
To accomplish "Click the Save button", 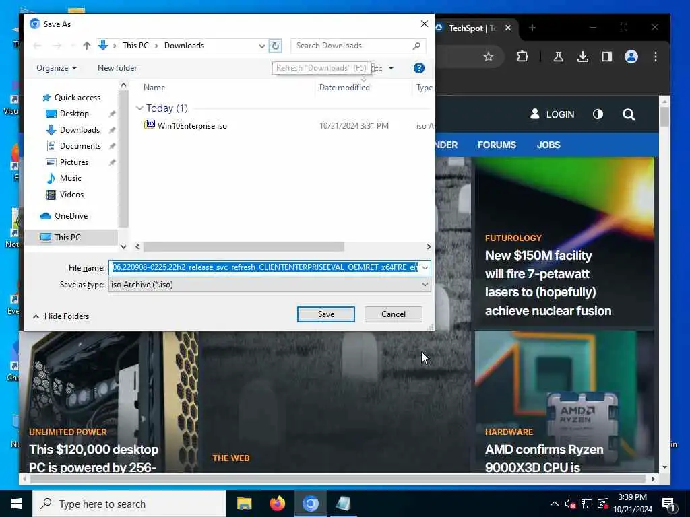I will pos(325,314).
